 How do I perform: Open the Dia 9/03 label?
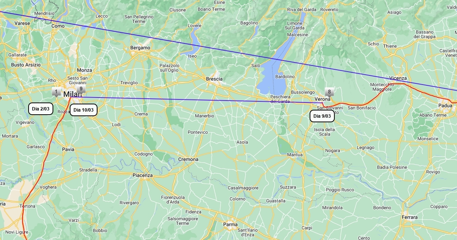[322, 116]
